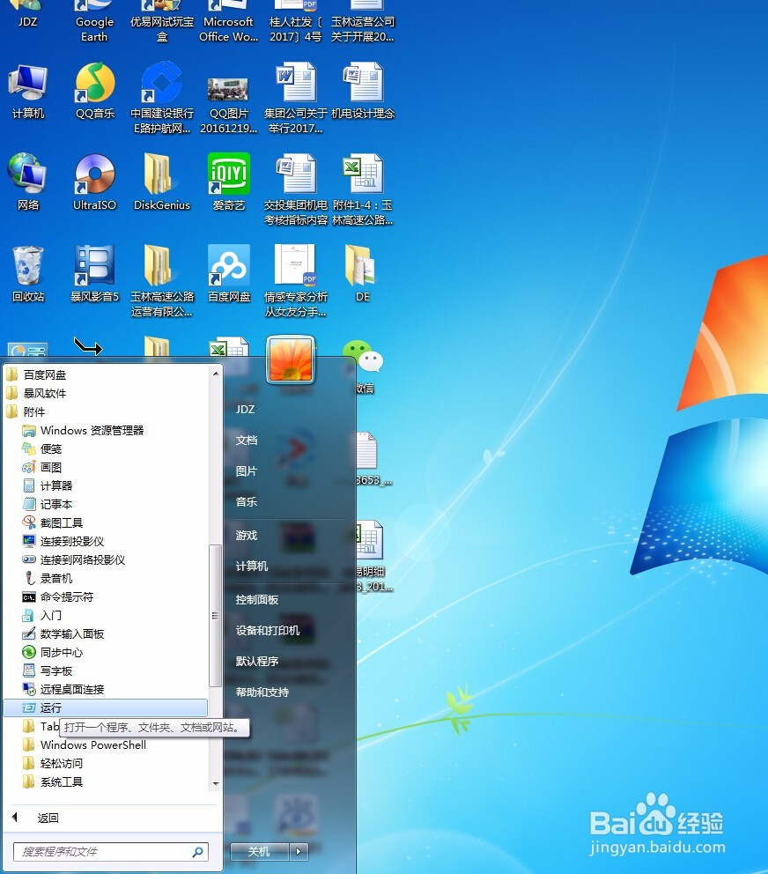Open the DE folder on desktop

point(362,274)
